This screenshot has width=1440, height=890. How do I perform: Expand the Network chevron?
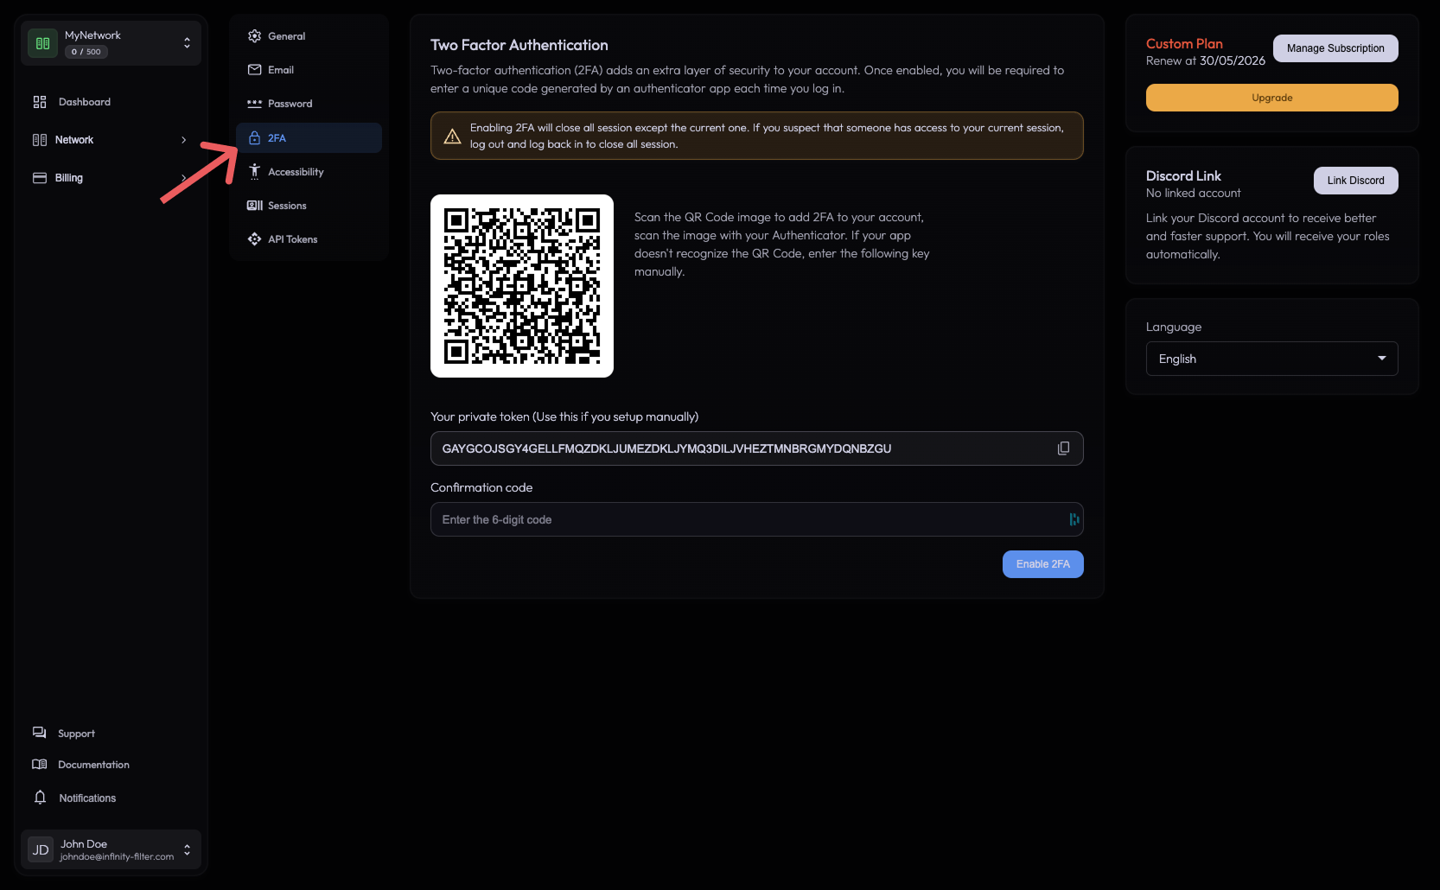point(183,140)
